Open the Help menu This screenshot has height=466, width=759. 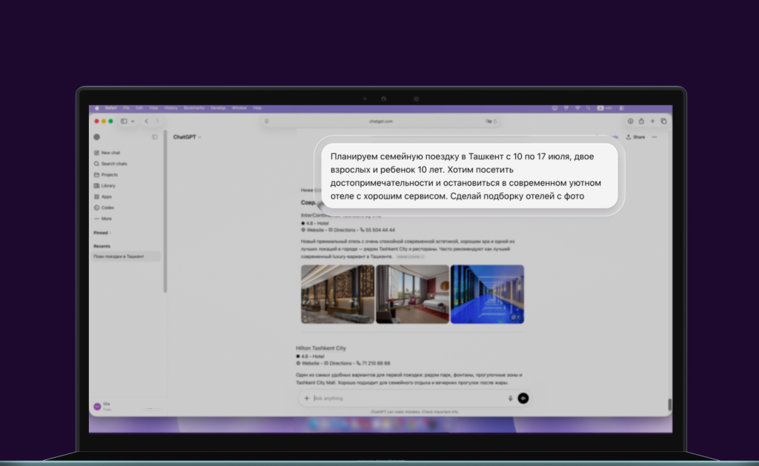click(257, 108)
